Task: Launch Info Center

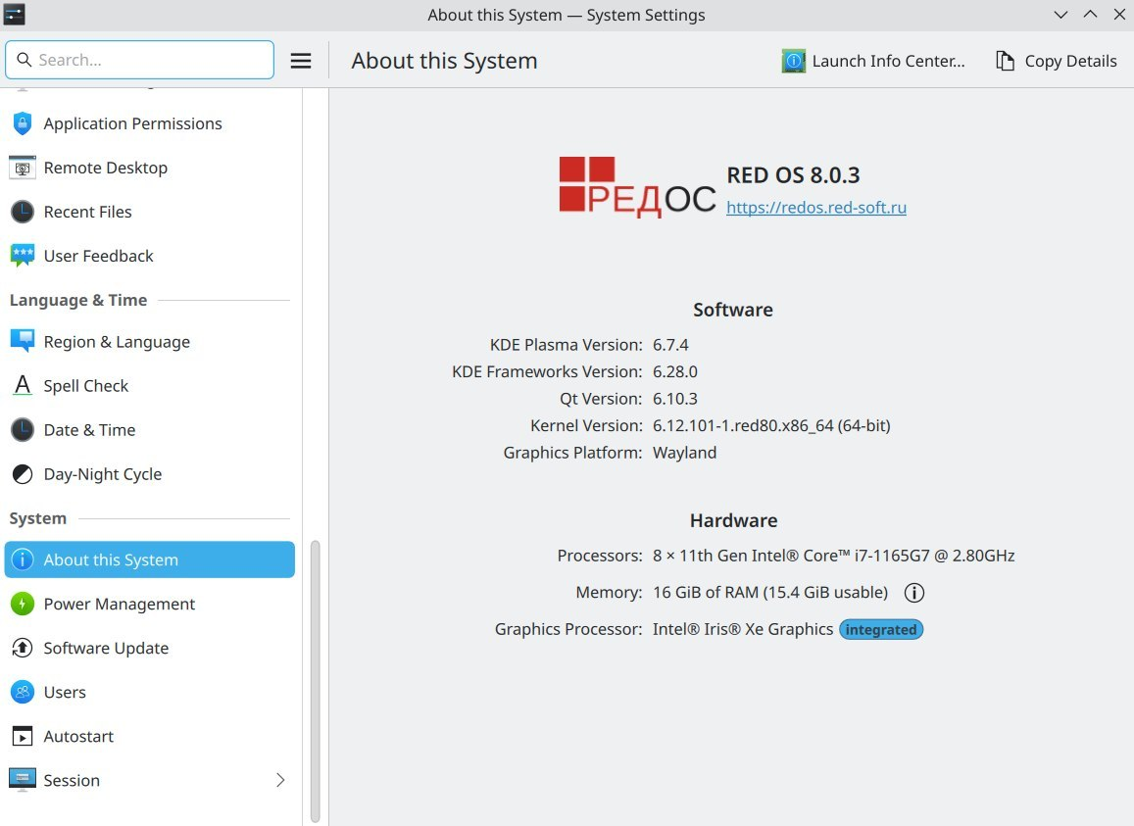Action: [x=873, y=61]
